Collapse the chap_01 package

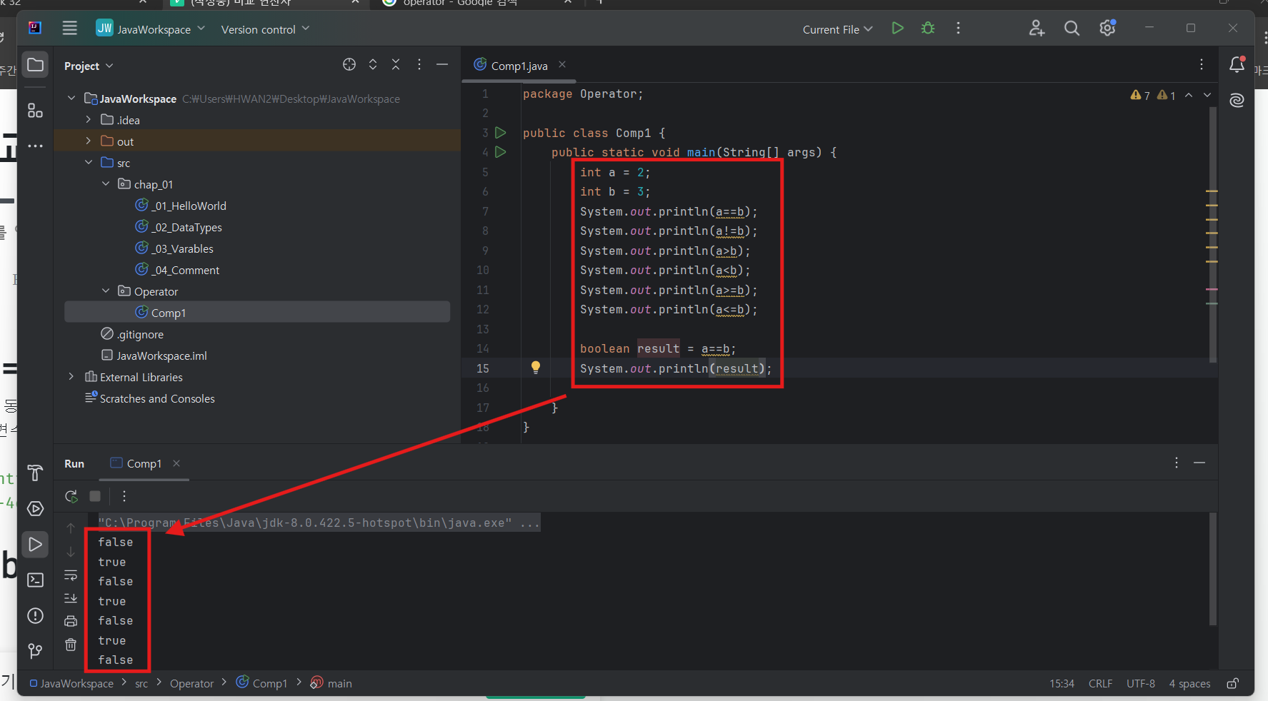click(106, 184)
